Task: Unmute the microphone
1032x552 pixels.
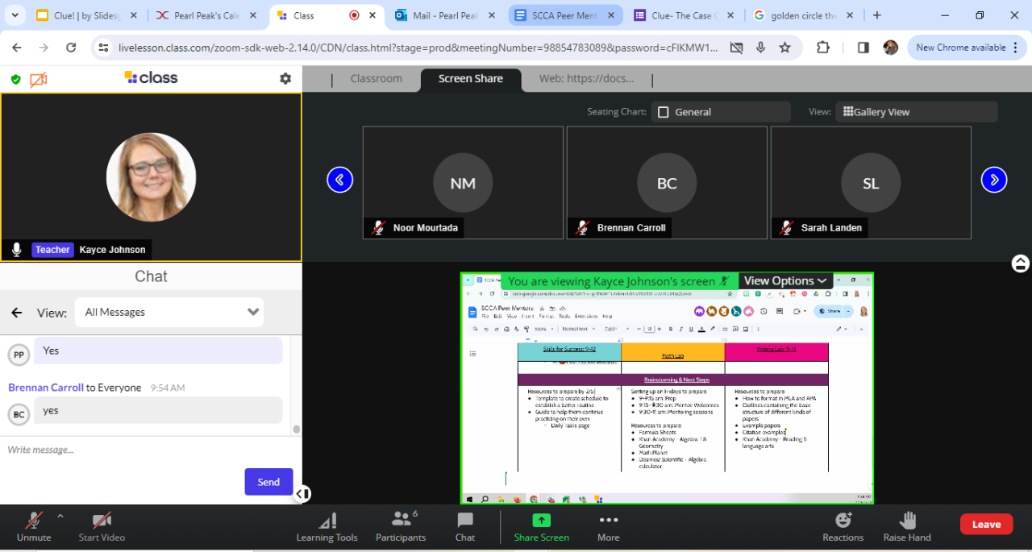Action: click(34, 526)
